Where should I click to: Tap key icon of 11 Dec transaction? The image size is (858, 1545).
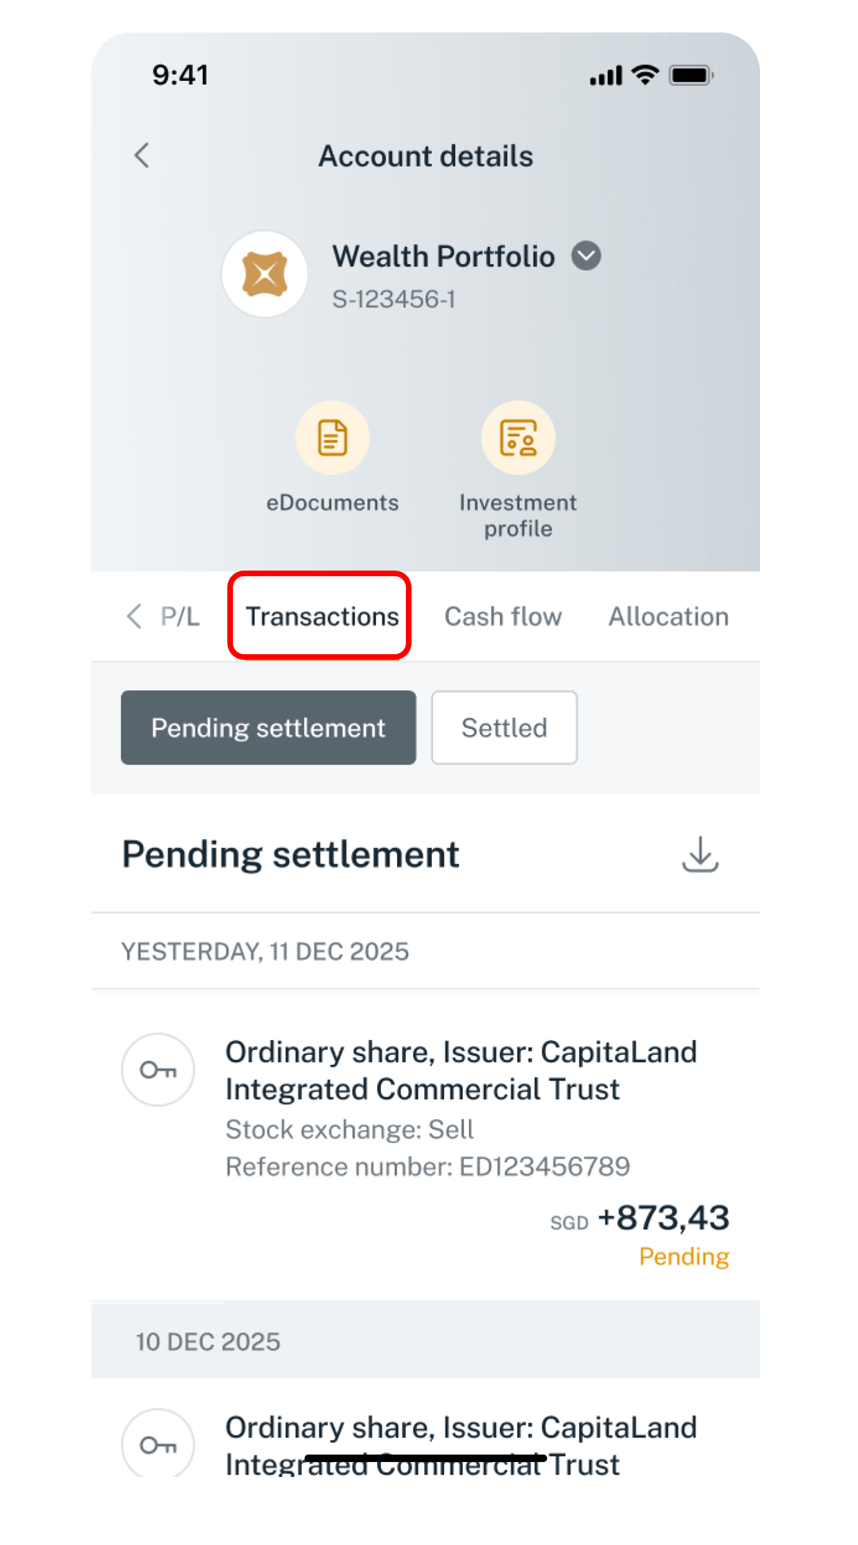[x=158, y=1070]
